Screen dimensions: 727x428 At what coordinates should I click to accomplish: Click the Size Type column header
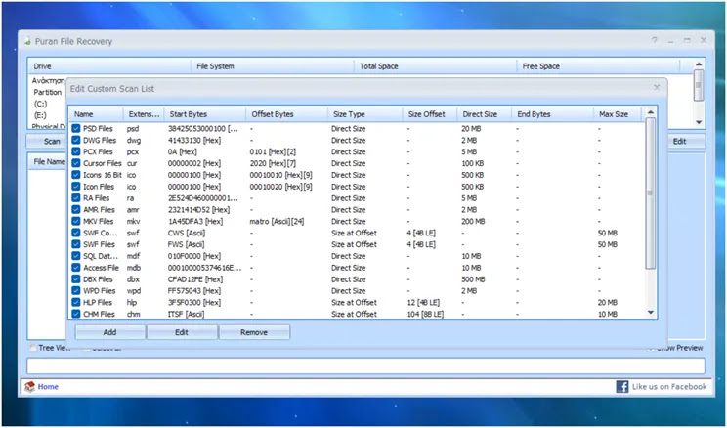364,114
